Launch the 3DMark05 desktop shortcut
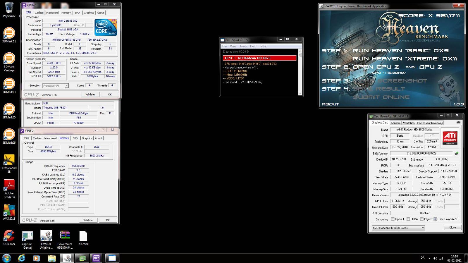This screenshot has height=263, width=468. click(x=9, y=111)
